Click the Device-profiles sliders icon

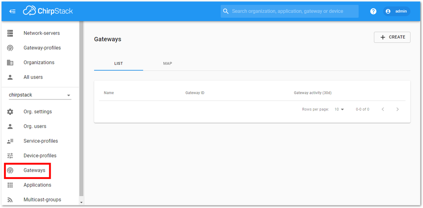click(x=10, y=156)
